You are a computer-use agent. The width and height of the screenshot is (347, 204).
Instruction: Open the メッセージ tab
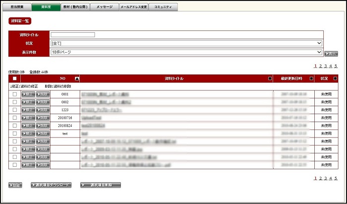point(104,7)
